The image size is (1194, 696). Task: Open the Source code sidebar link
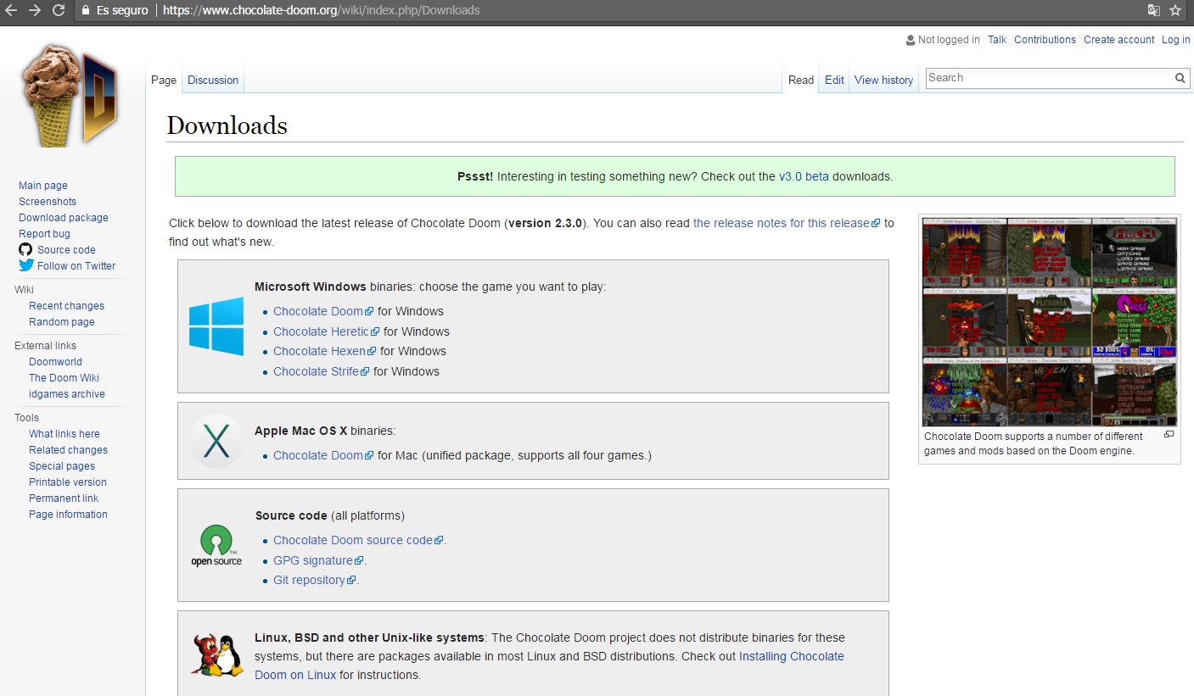pyautogui.click(x=66, y=250)
